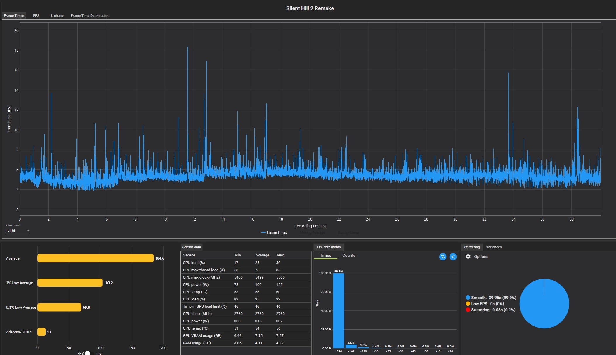Click the Sensor column header
Viewport: 616px width, 355px height.
pos(189,255)
